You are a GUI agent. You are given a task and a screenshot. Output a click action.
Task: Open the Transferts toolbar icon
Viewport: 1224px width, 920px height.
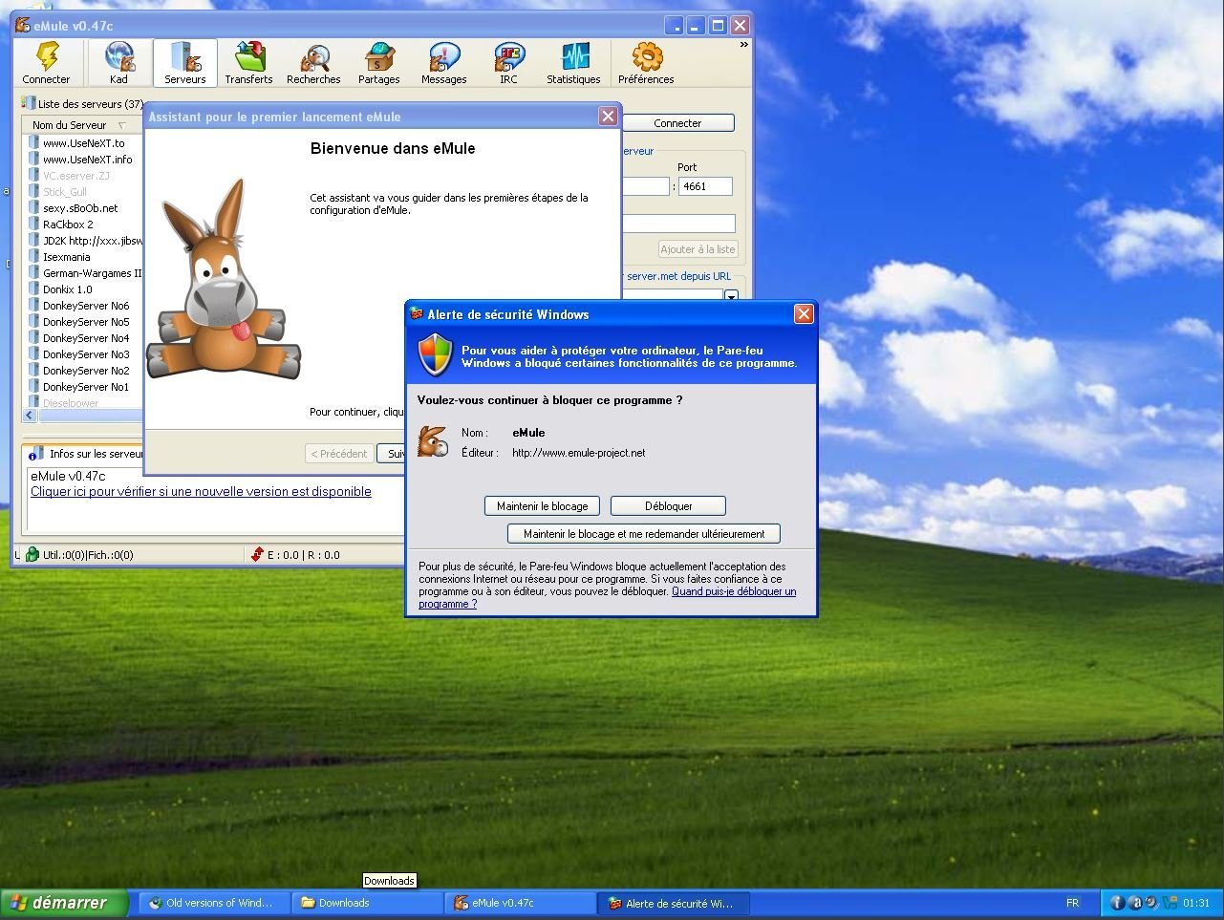tap(249, 57)
